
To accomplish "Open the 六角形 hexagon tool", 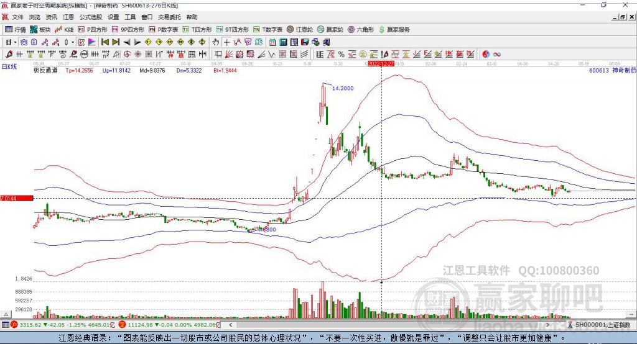I will tap(361, 30).
